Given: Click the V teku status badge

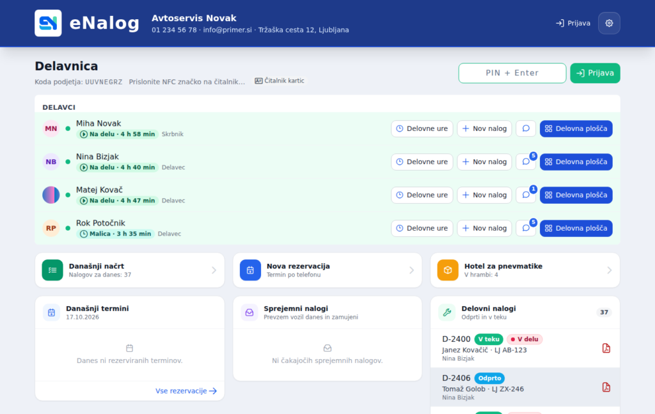Looking at the screenshot, I should point(489,339).
